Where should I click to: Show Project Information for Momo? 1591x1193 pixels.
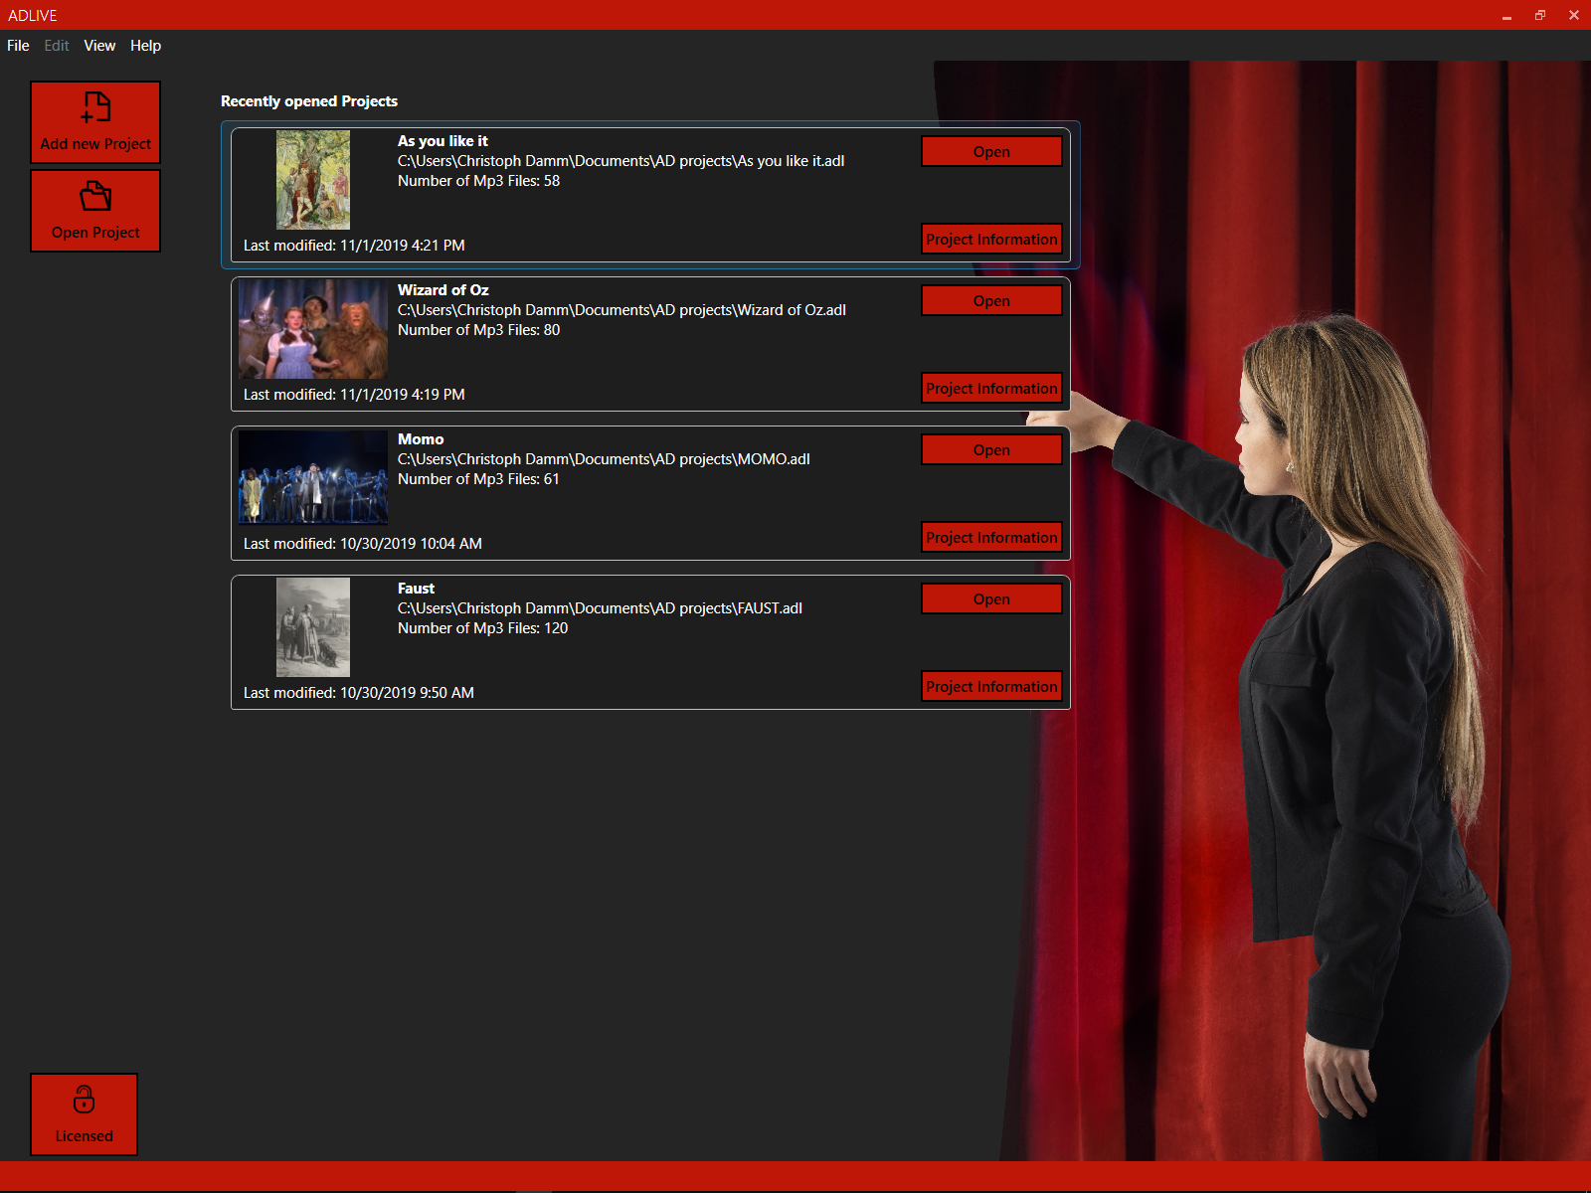tap(991, 537)
